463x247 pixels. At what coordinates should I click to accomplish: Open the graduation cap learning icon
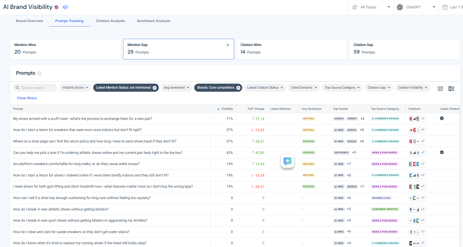point(65,7)
